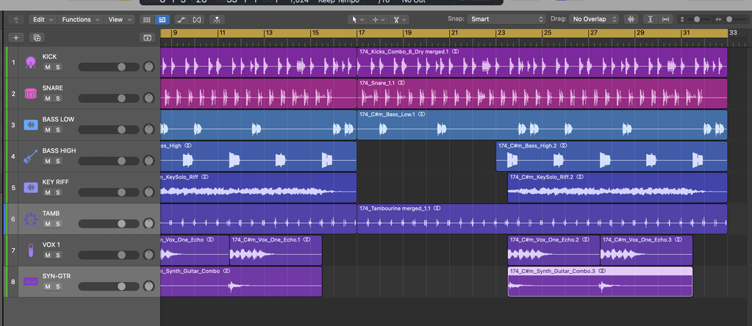Toggle the Catch Playhead icon
The width and height of the screenshot is (752, 326).
click(x=218, y=20)
